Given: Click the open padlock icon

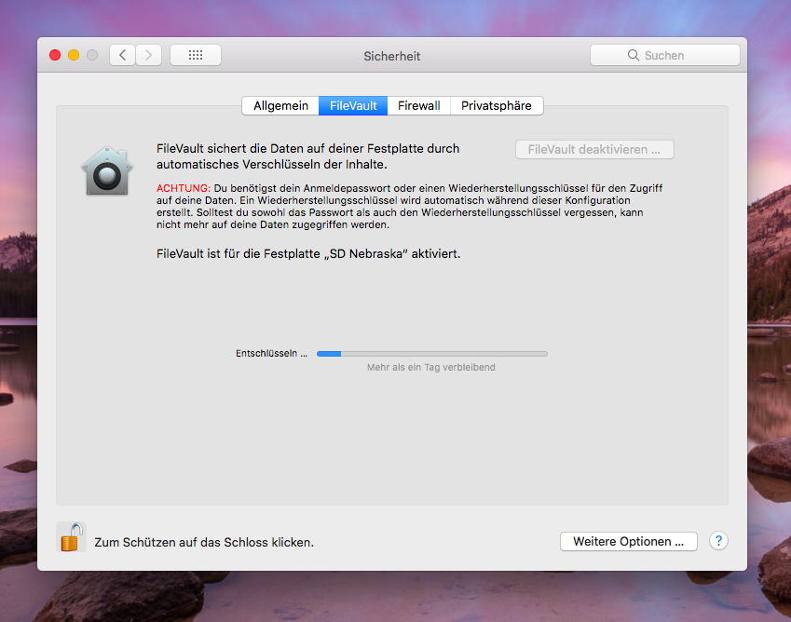Looking at the screenshot, I should 72,538.
